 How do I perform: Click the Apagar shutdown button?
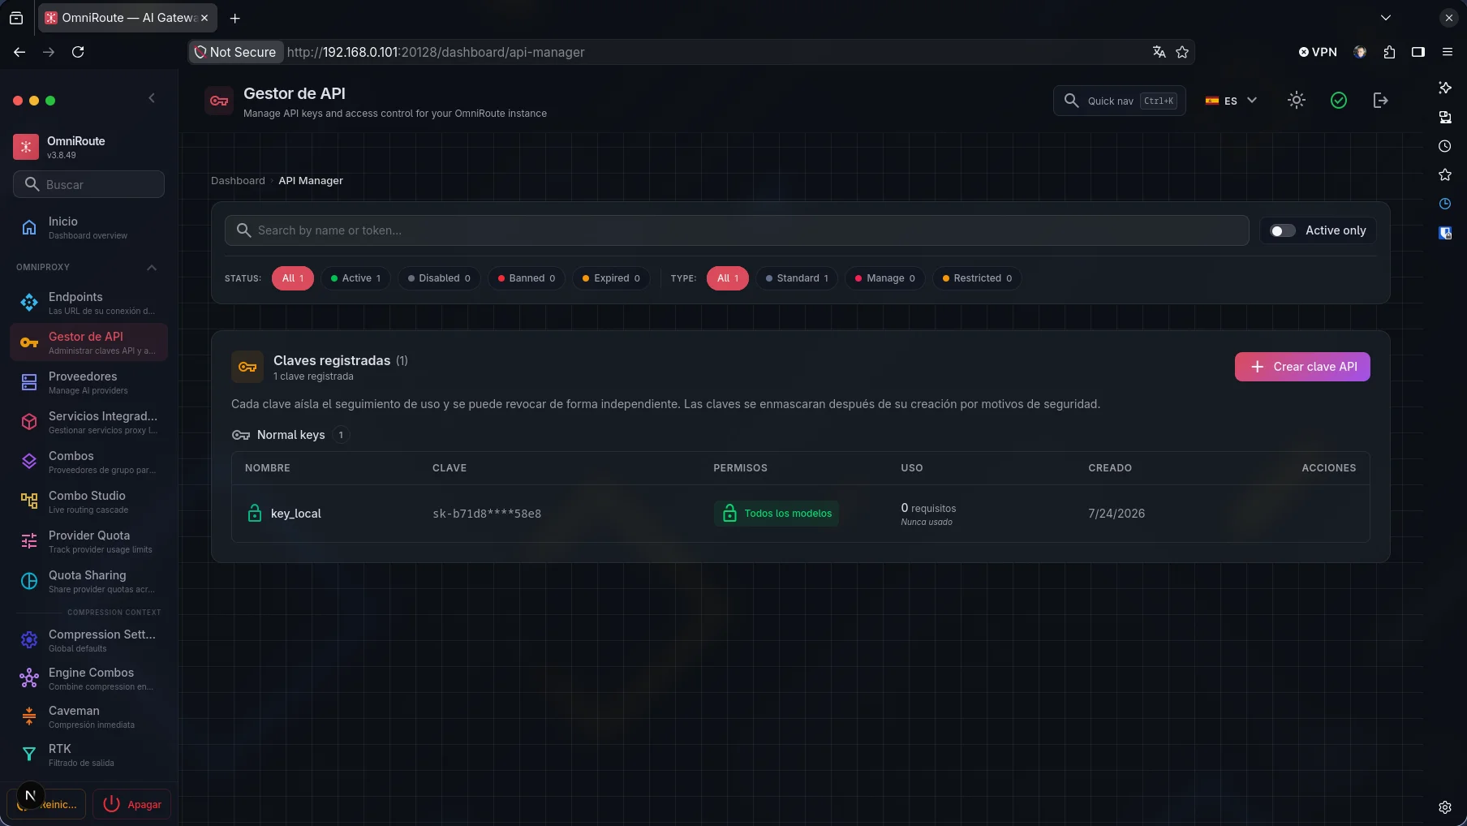pyautogui.click(x=131, y=804)
